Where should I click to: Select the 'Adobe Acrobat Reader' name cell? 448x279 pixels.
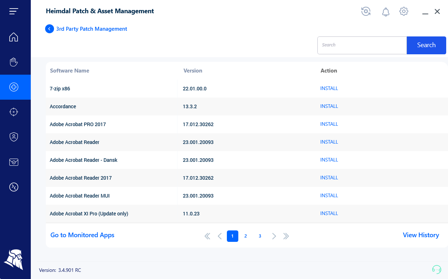click(74, 142)
